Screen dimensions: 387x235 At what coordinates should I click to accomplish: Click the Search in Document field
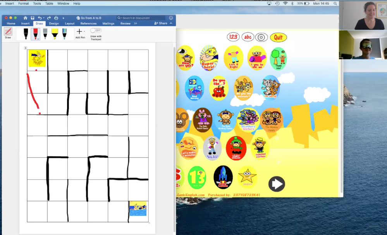[x=143, y=18]
